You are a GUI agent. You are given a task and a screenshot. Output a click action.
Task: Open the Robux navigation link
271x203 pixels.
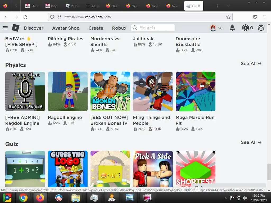pos(119,28)
